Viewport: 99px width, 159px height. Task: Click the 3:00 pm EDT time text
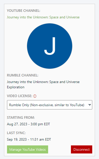tap(40, 124)
